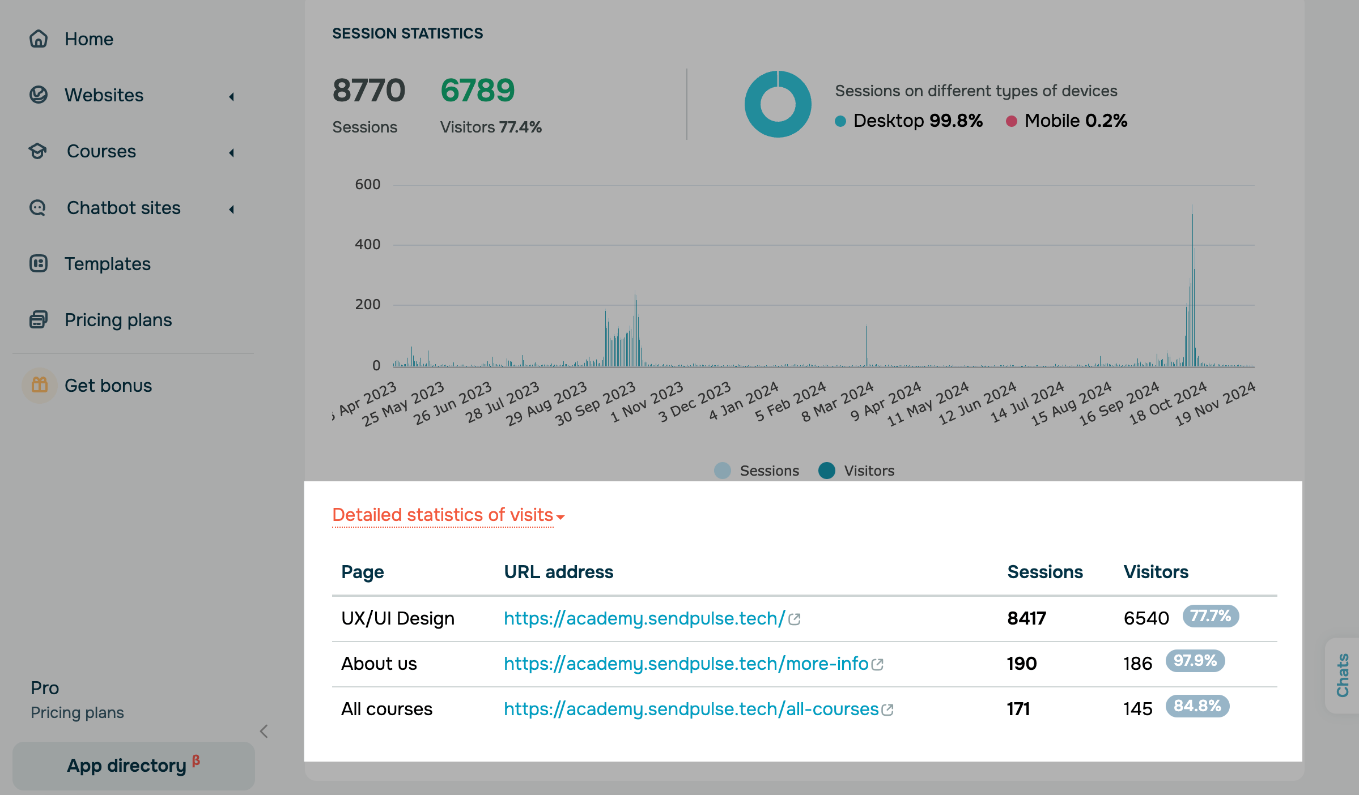
Task: Click the Websites sidebar icon
Action: [39, 95]
